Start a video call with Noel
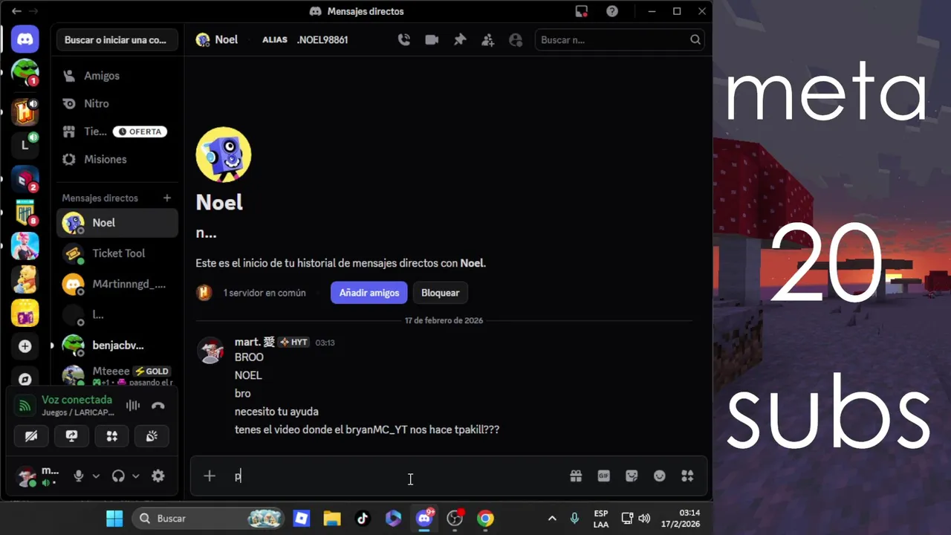This screenshot has height=535, width=951. click(432, 40)
